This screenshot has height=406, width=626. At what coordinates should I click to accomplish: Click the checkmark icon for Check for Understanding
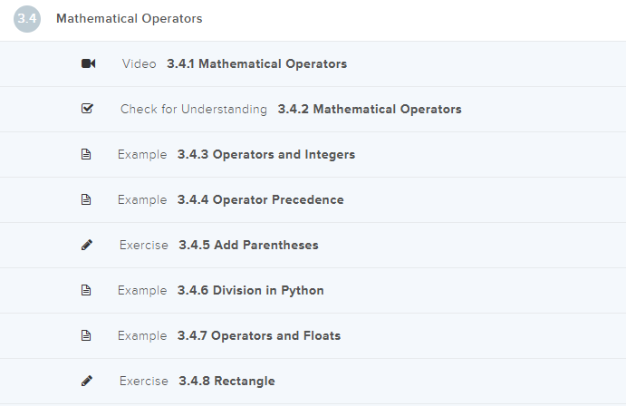point(87,110)
